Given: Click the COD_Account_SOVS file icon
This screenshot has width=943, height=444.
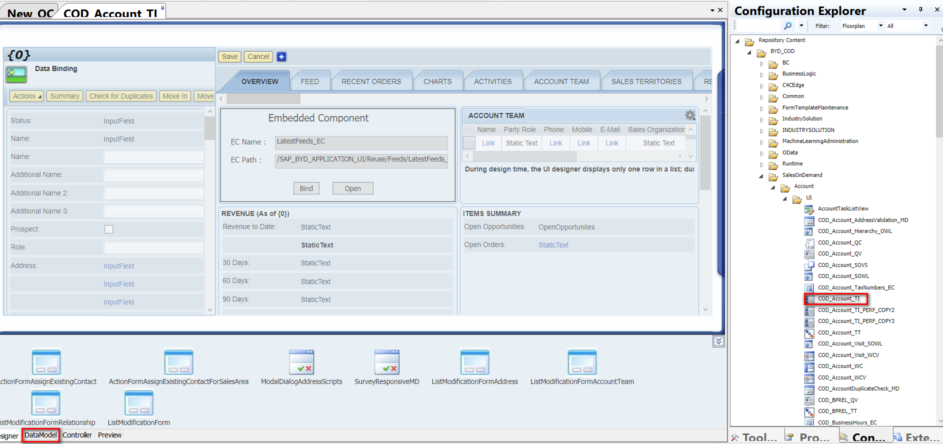Looking at the screenshot, I should pos(809,265).
